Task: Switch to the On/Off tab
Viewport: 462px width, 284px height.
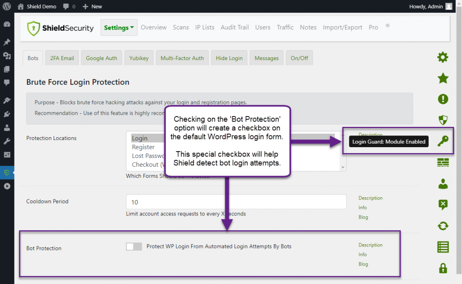Action: (x=300, y=58)
